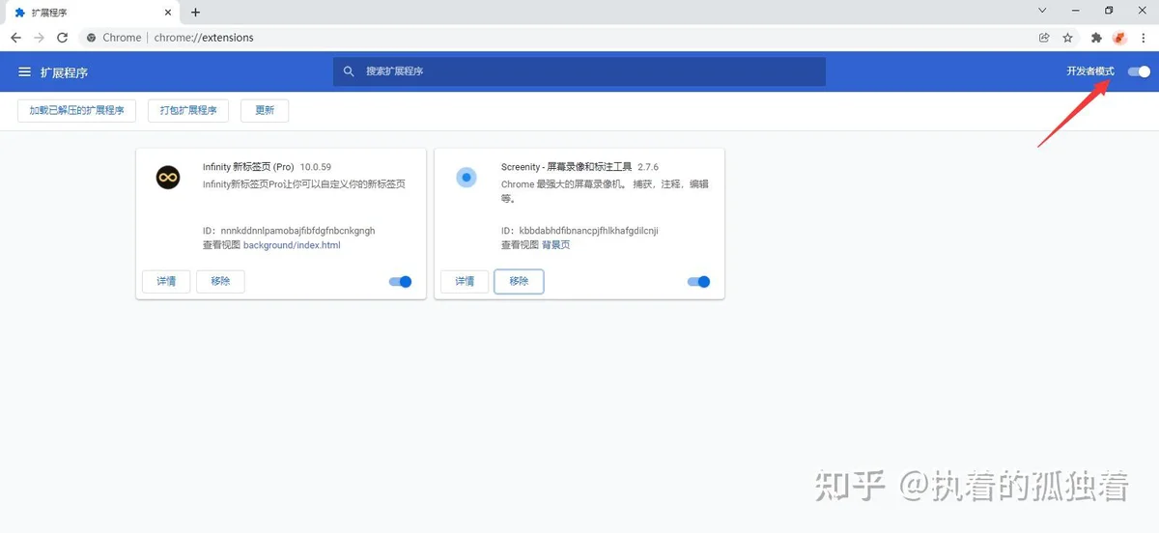This screenshot has width=1159, height=533.
Task: Open the hamburger main menu
Action: pyautogui.click(x=24, y=72)
